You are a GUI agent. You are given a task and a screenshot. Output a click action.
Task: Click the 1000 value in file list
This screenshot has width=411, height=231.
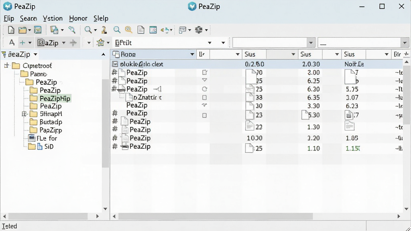coord(254,138)
